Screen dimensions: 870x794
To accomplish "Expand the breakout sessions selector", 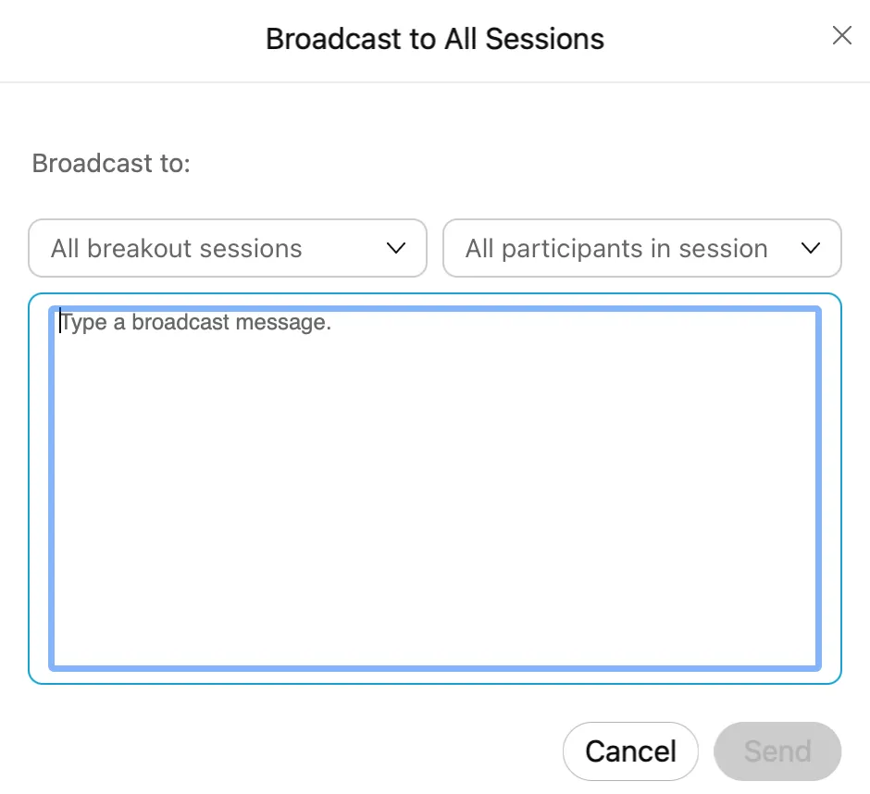I will coord(227,248).
